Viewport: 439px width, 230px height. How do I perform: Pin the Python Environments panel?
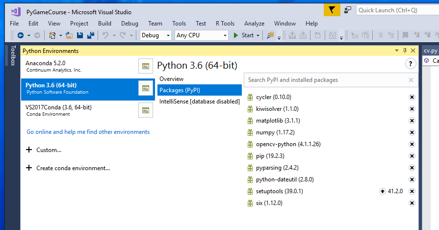(405, 51)
